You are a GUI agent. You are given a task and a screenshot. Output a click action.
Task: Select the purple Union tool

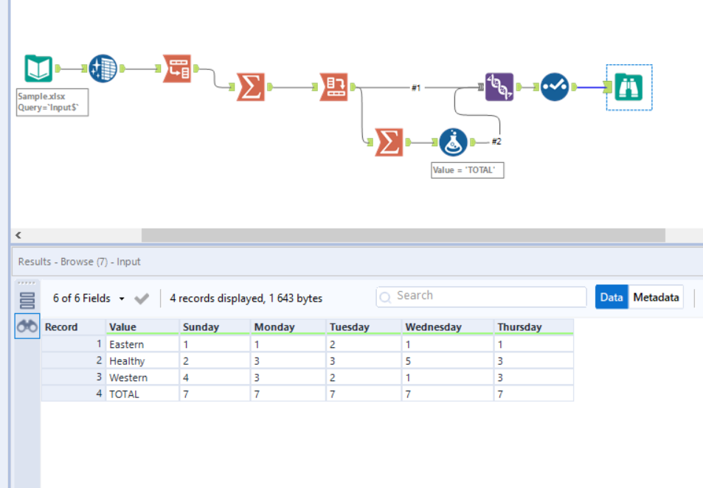tap(499, 87)
